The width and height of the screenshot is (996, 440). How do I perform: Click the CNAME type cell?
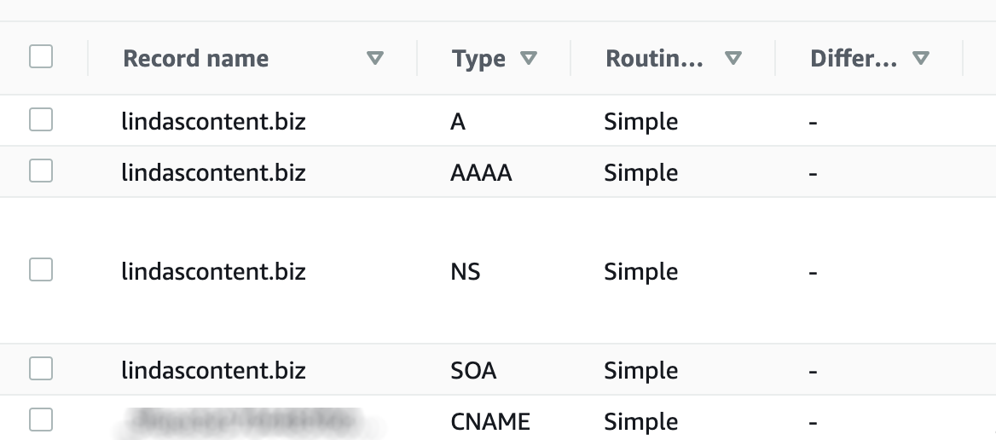click(490, 421)
